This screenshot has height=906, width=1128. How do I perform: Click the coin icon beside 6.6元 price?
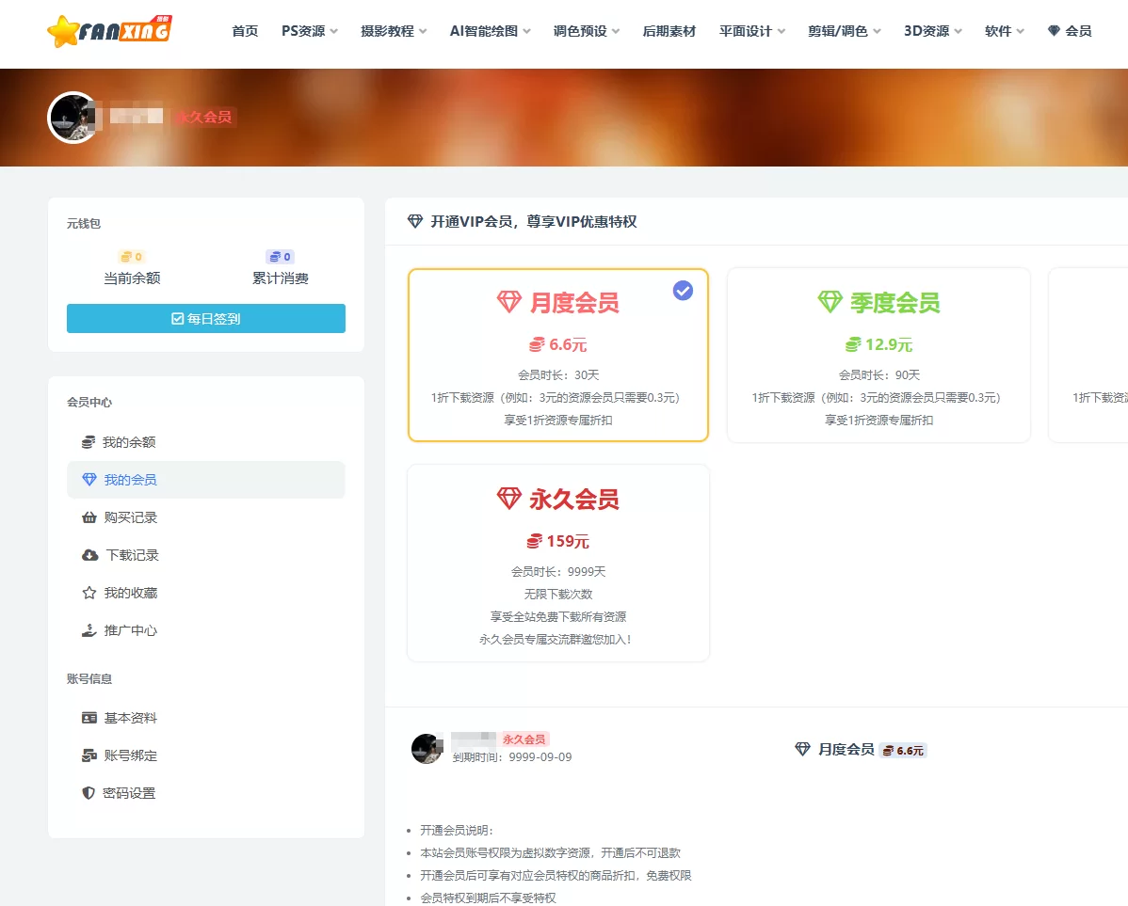click(x=537, y=345)
